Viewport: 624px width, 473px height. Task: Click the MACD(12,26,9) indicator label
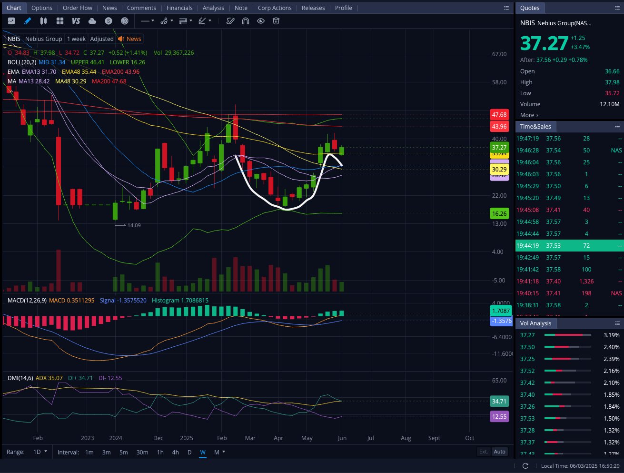point(27,301)
